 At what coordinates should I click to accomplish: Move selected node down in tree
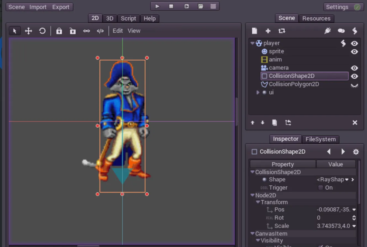(263, 123)
